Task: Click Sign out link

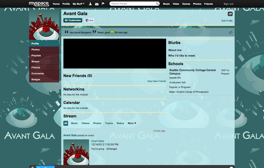Action: click(228, 4)
